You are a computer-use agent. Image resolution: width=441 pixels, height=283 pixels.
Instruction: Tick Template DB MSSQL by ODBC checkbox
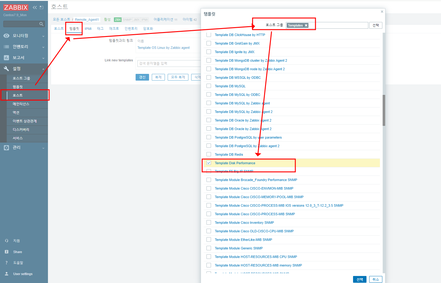pyautogui.click(x=209, y=78)
